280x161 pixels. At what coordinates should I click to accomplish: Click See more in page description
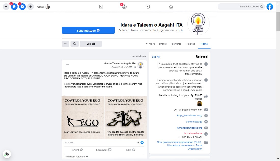coord(197,90)
